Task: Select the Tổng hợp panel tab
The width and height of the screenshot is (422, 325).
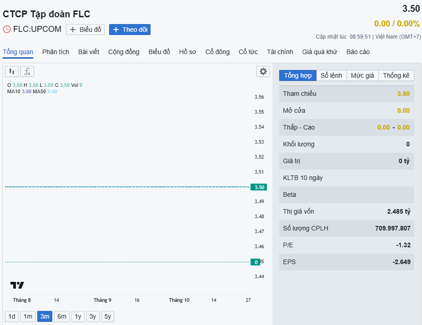Action: coord(298,75)
